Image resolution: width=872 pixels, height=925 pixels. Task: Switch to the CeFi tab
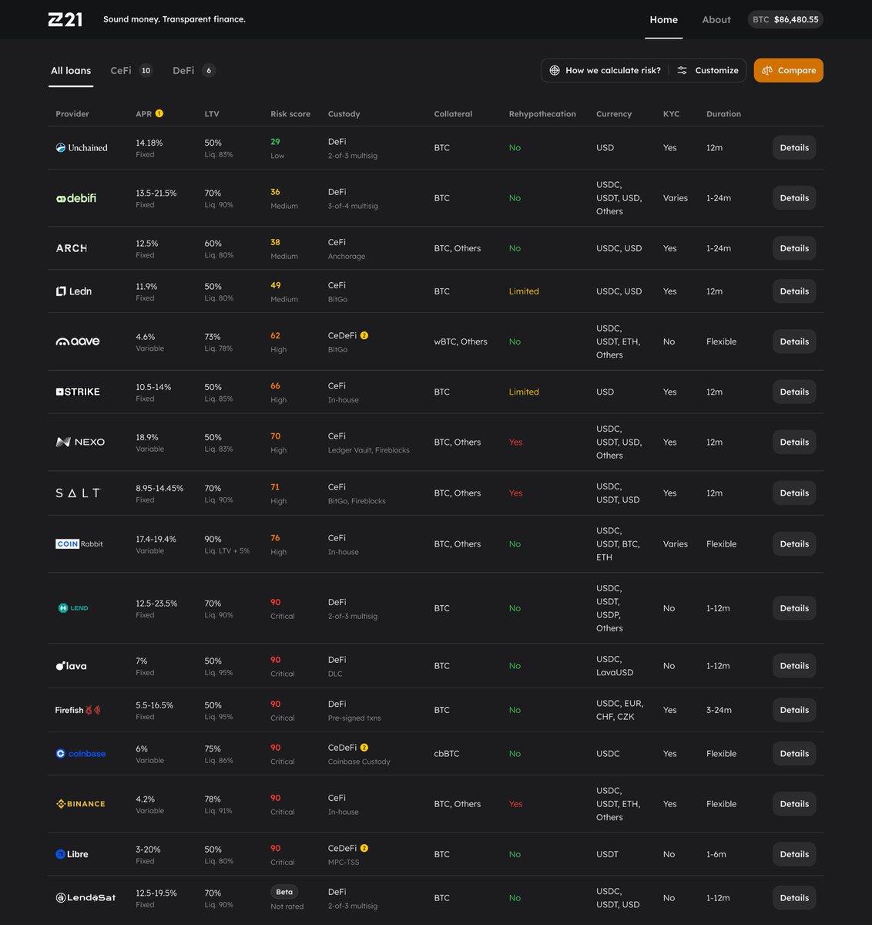[131, 70]
